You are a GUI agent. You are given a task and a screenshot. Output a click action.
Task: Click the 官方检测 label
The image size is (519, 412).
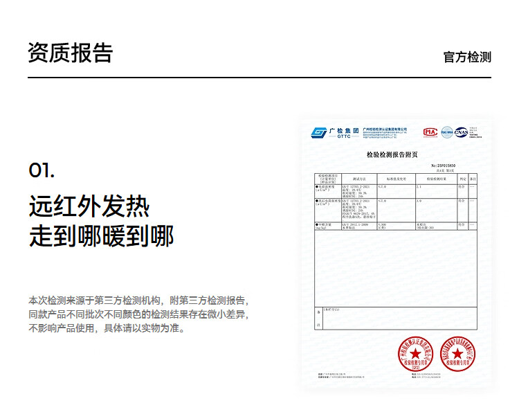tap(467, 57)
